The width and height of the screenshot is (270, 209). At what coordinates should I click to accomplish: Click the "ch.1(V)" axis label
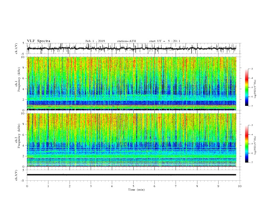16,48
